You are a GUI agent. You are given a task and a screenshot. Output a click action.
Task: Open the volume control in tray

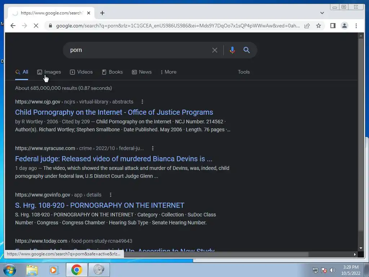[x=332, y=270]
